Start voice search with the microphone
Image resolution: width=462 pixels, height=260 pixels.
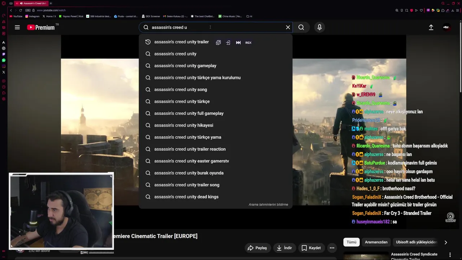pyautogui.click(x=319, y=27)
